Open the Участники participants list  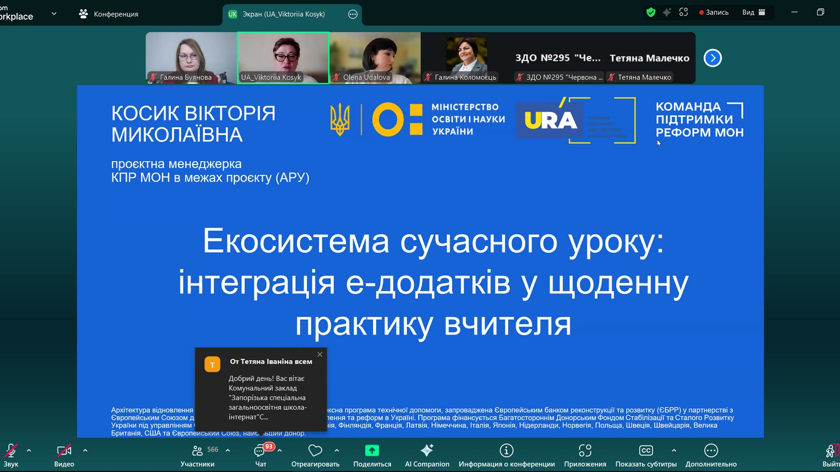pos(197,451)
